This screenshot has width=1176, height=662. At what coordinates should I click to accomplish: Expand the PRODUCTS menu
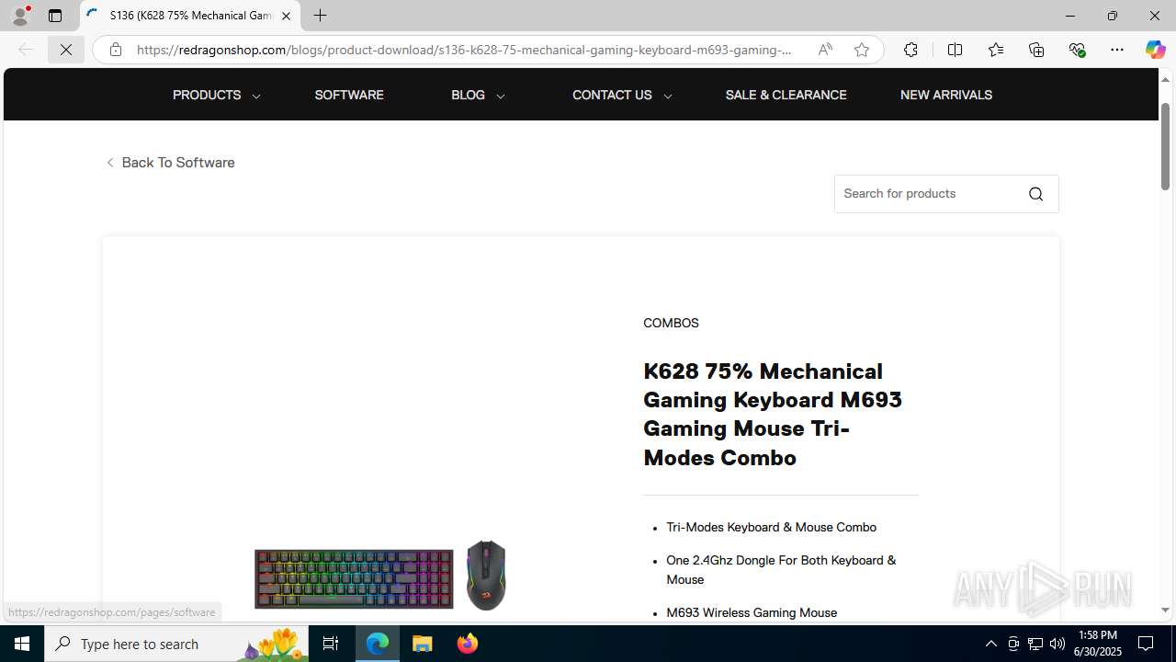[x=216, y=95]
